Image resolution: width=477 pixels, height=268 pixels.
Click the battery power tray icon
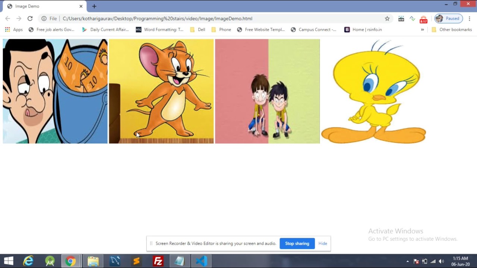tap(424, 261)
